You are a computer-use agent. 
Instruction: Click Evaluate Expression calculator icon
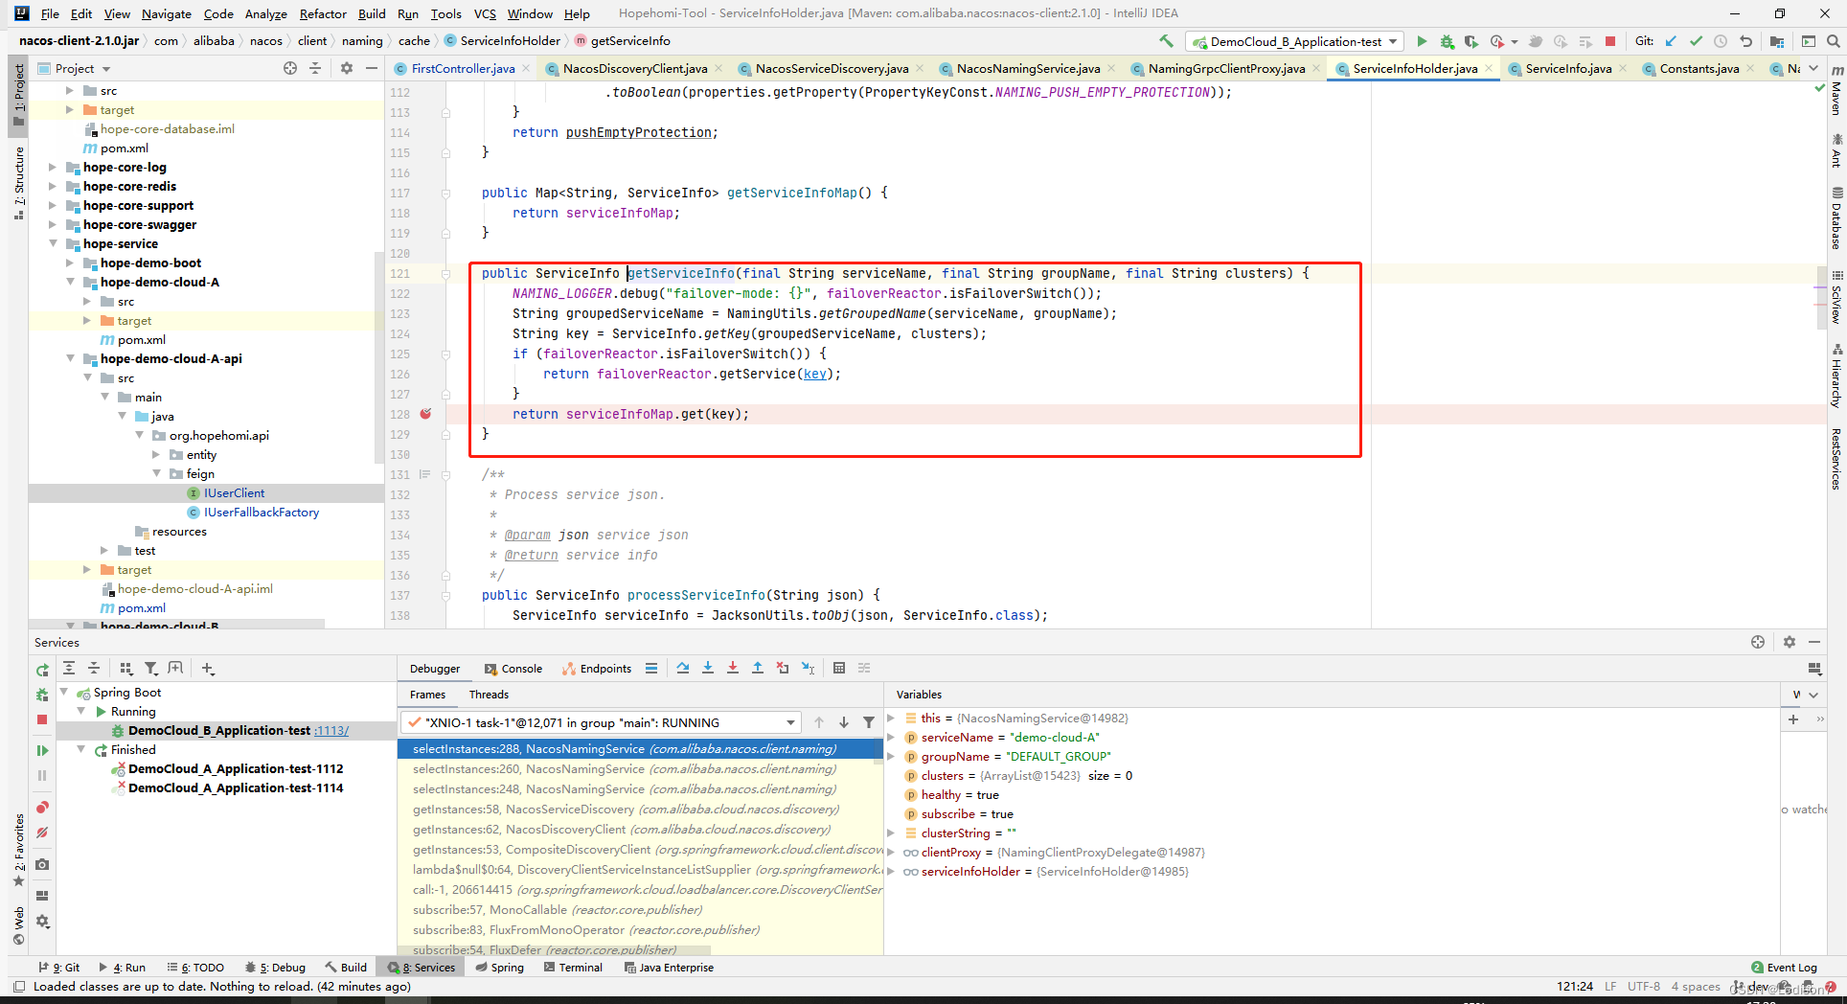[839, 668]
